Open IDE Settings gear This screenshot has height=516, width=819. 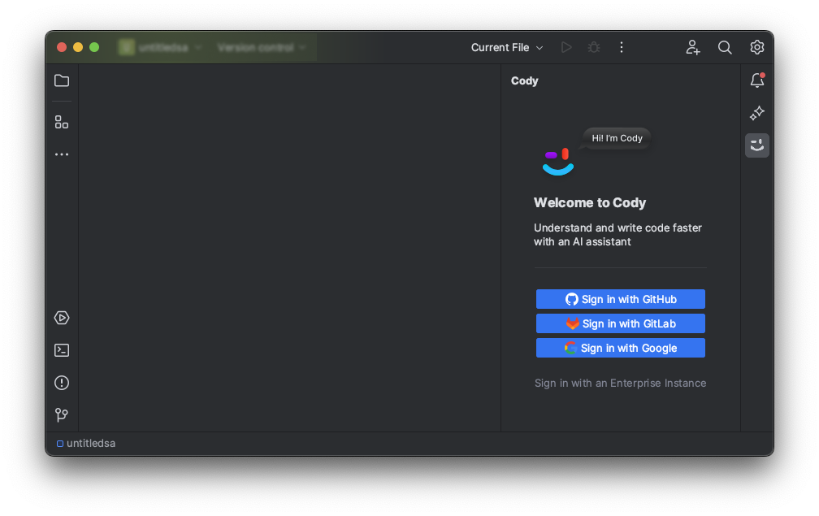756,47
